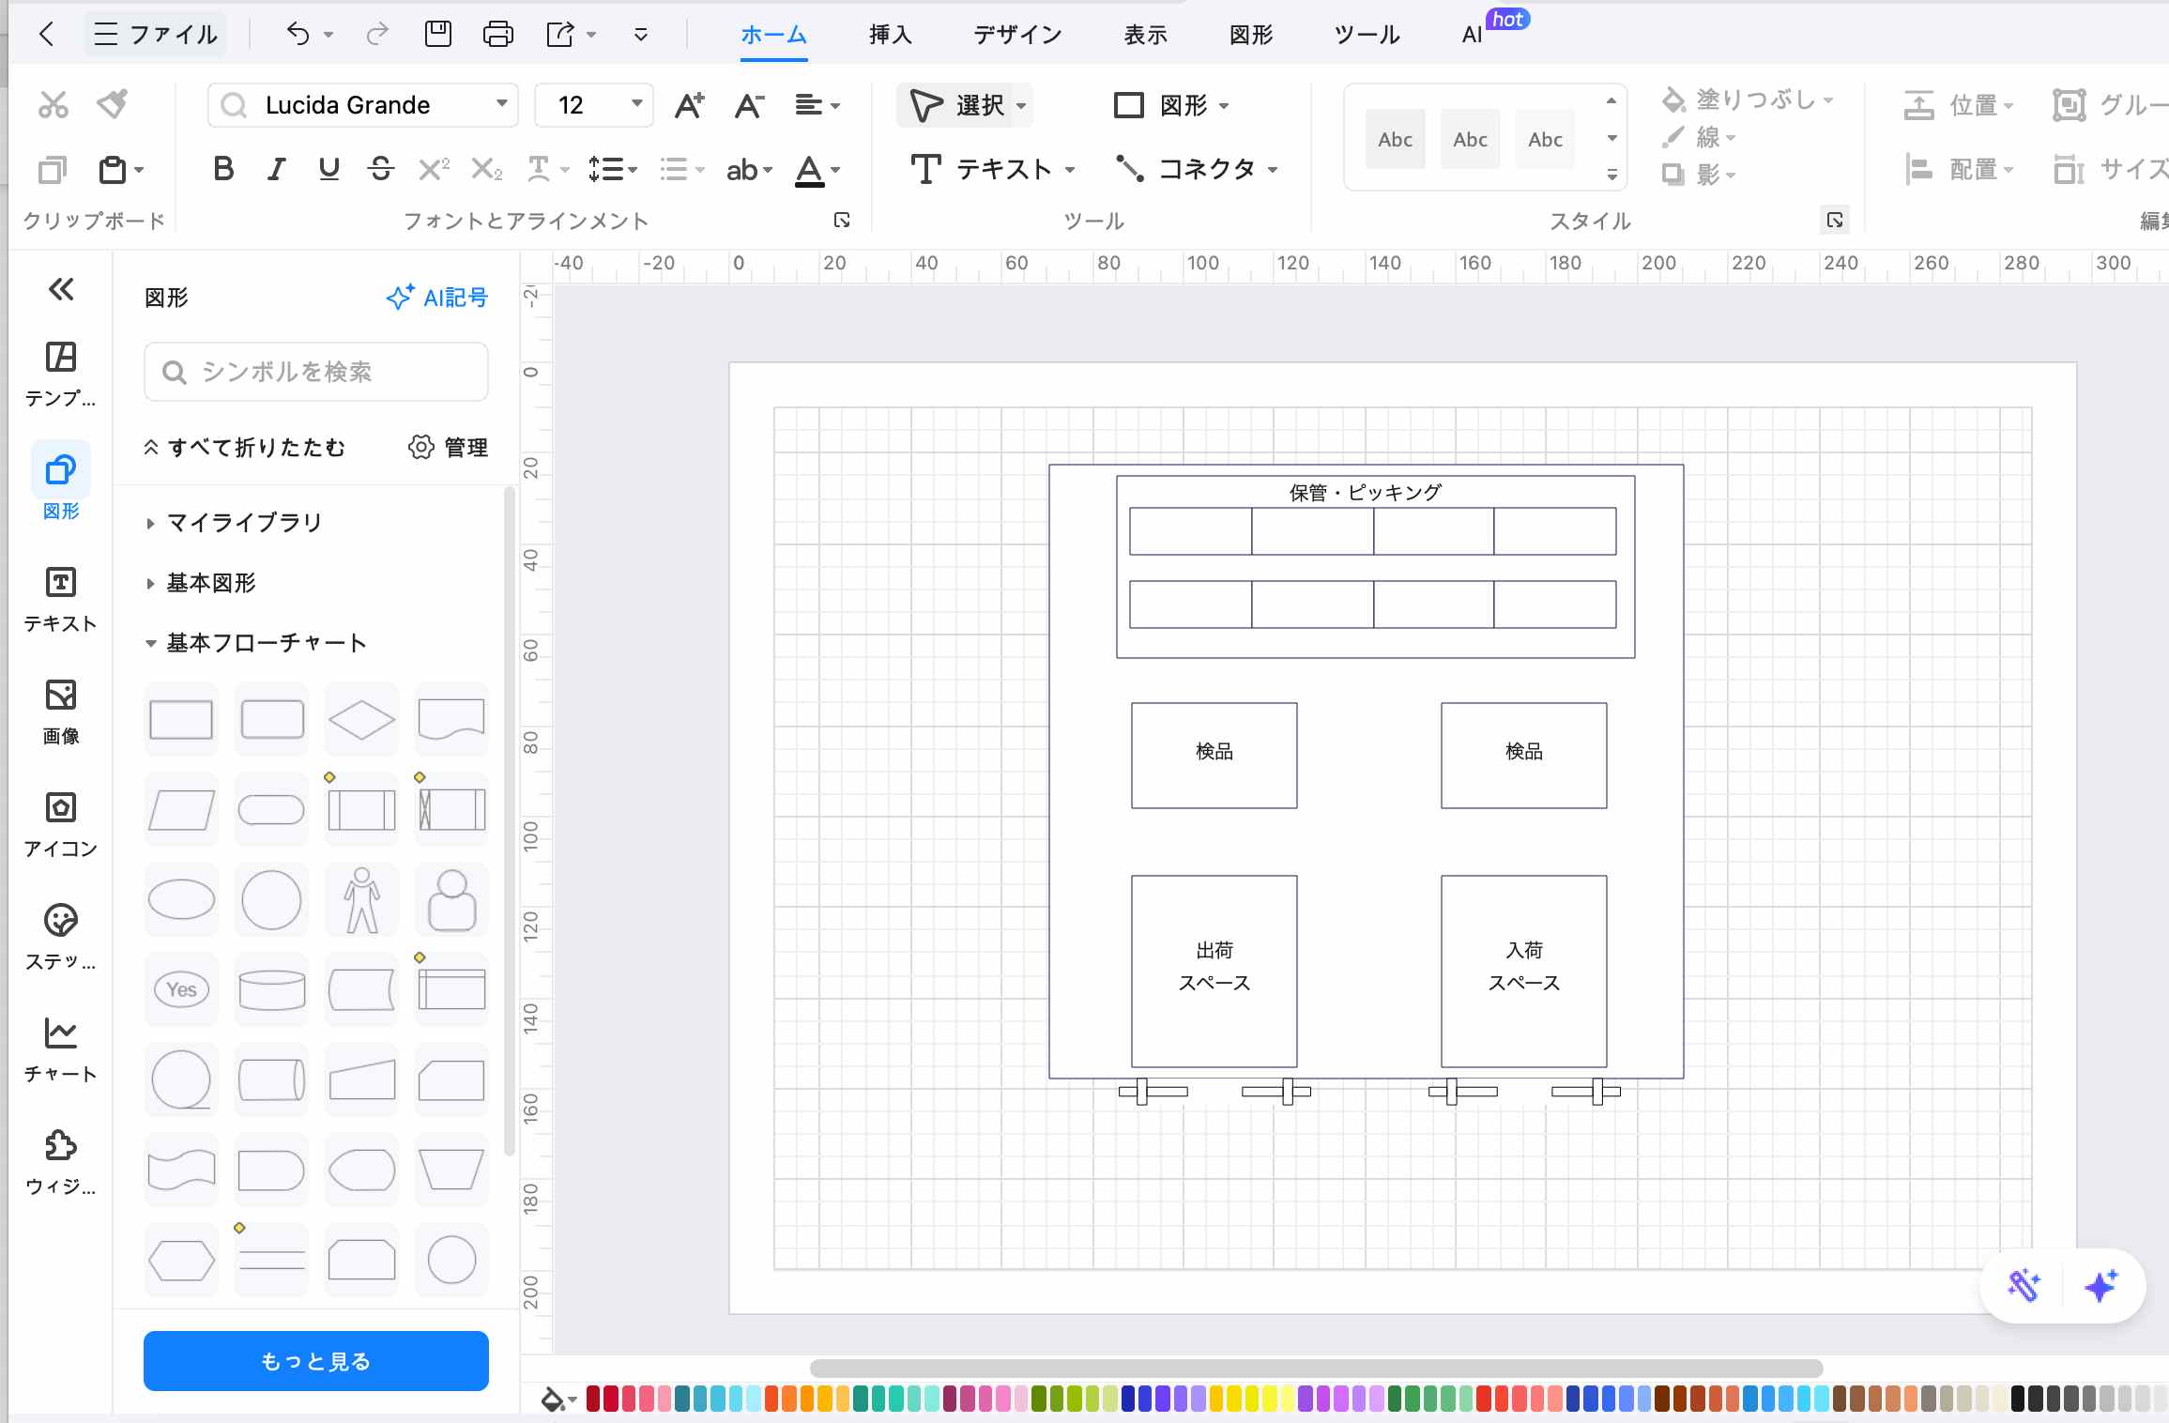
Task: Click the sparkle AI assistant icon
Action: pyautogui.click(x=2100, y=1285)
